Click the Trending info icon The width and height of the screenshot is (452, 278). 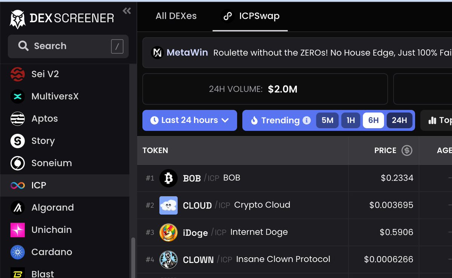click(x=307, y=120)
